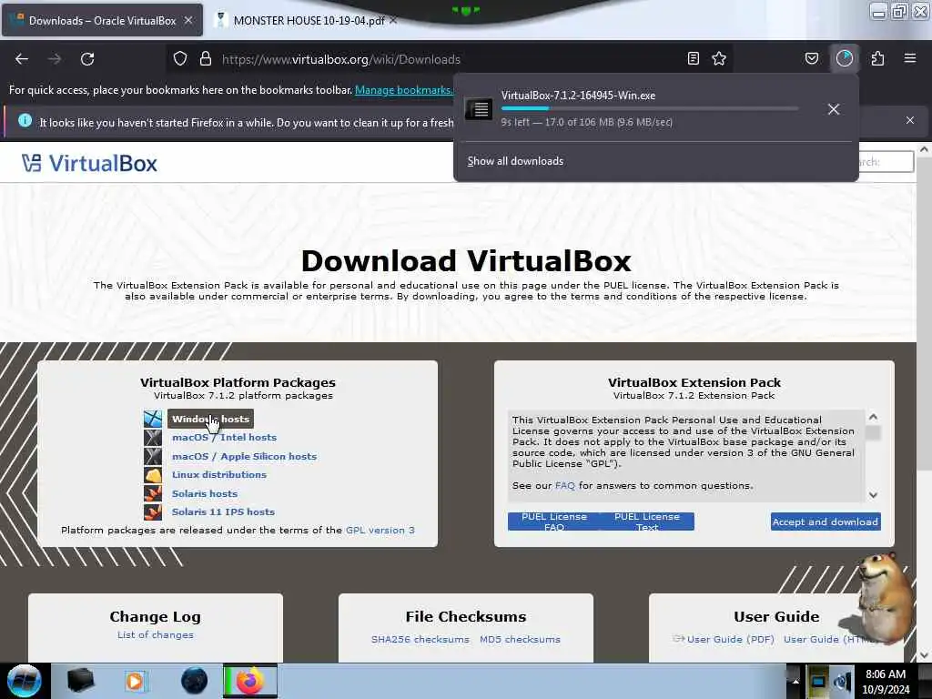Switch to MONSTER HOUSE 10-19-04.pdf tab
The image size is (932, 699).
[309, 20]
